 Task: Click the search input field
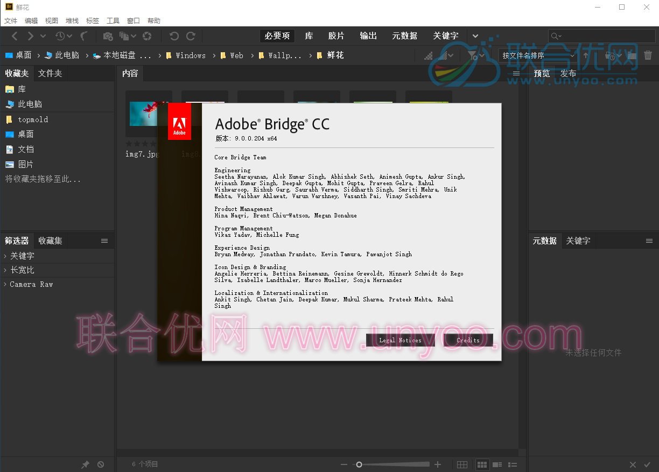tap(601, 36)
